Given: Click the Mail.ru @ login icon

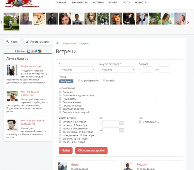Looking at the screenshot, I should (x=36, y=51).
